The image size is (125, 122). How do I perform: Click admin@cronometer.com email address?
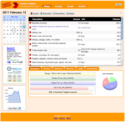(x=62, y=116)
